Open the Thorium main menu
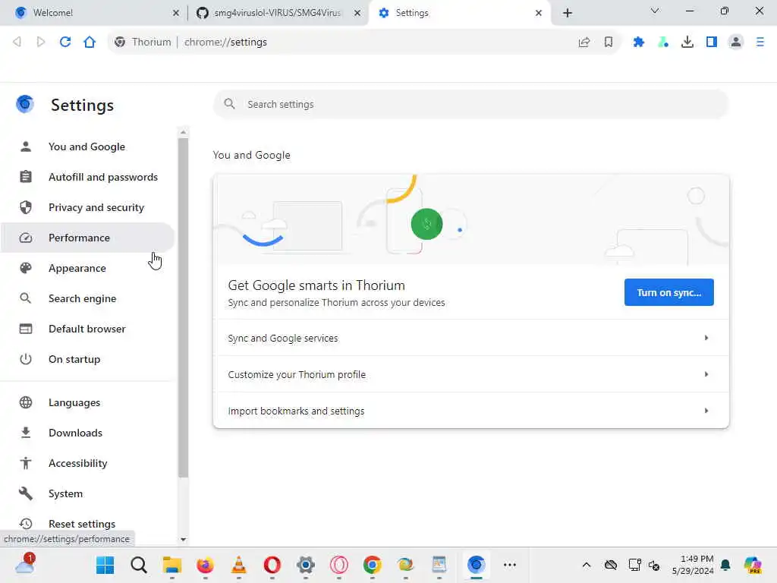The height and width of the screenshot is (583, 777). [760, 43]
